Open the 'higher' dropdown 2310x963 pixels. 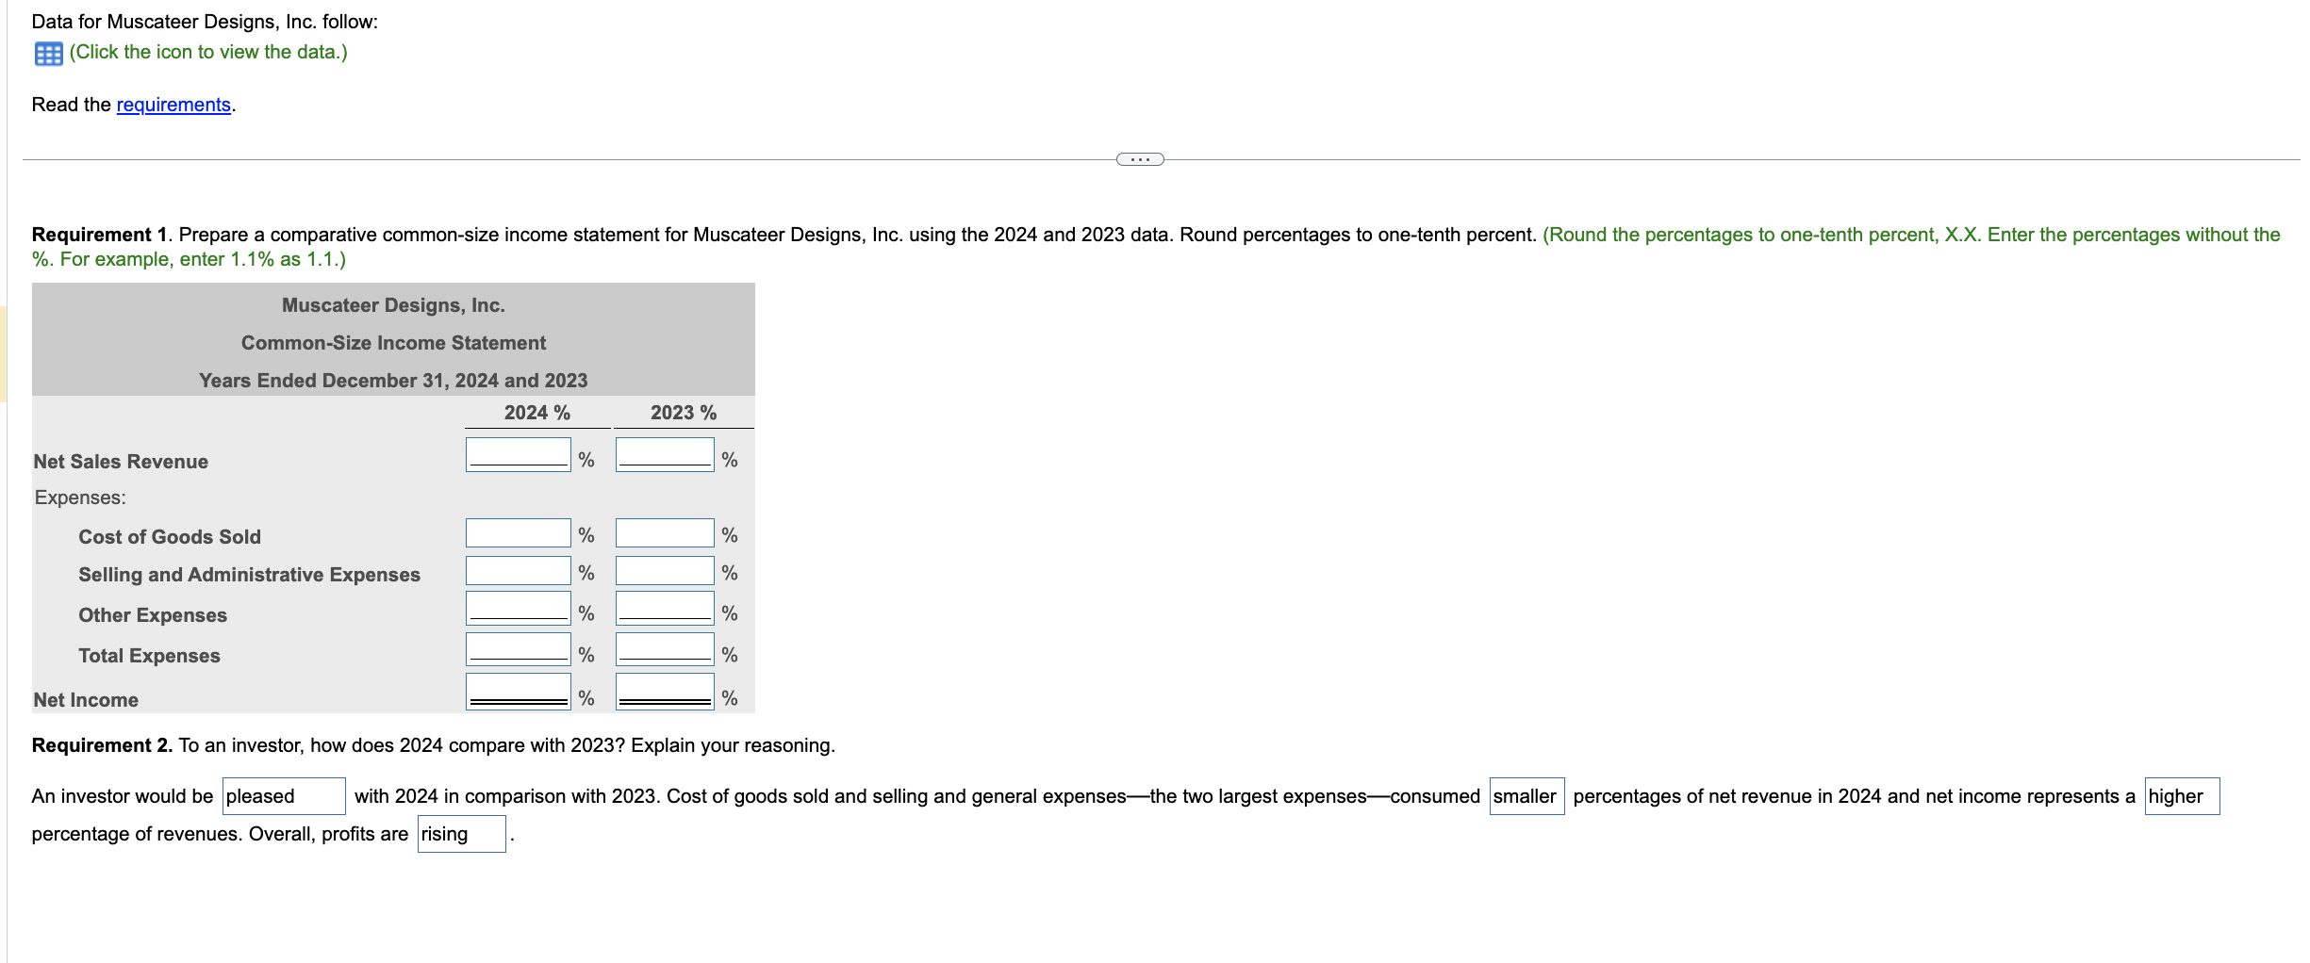(2182, 796)
